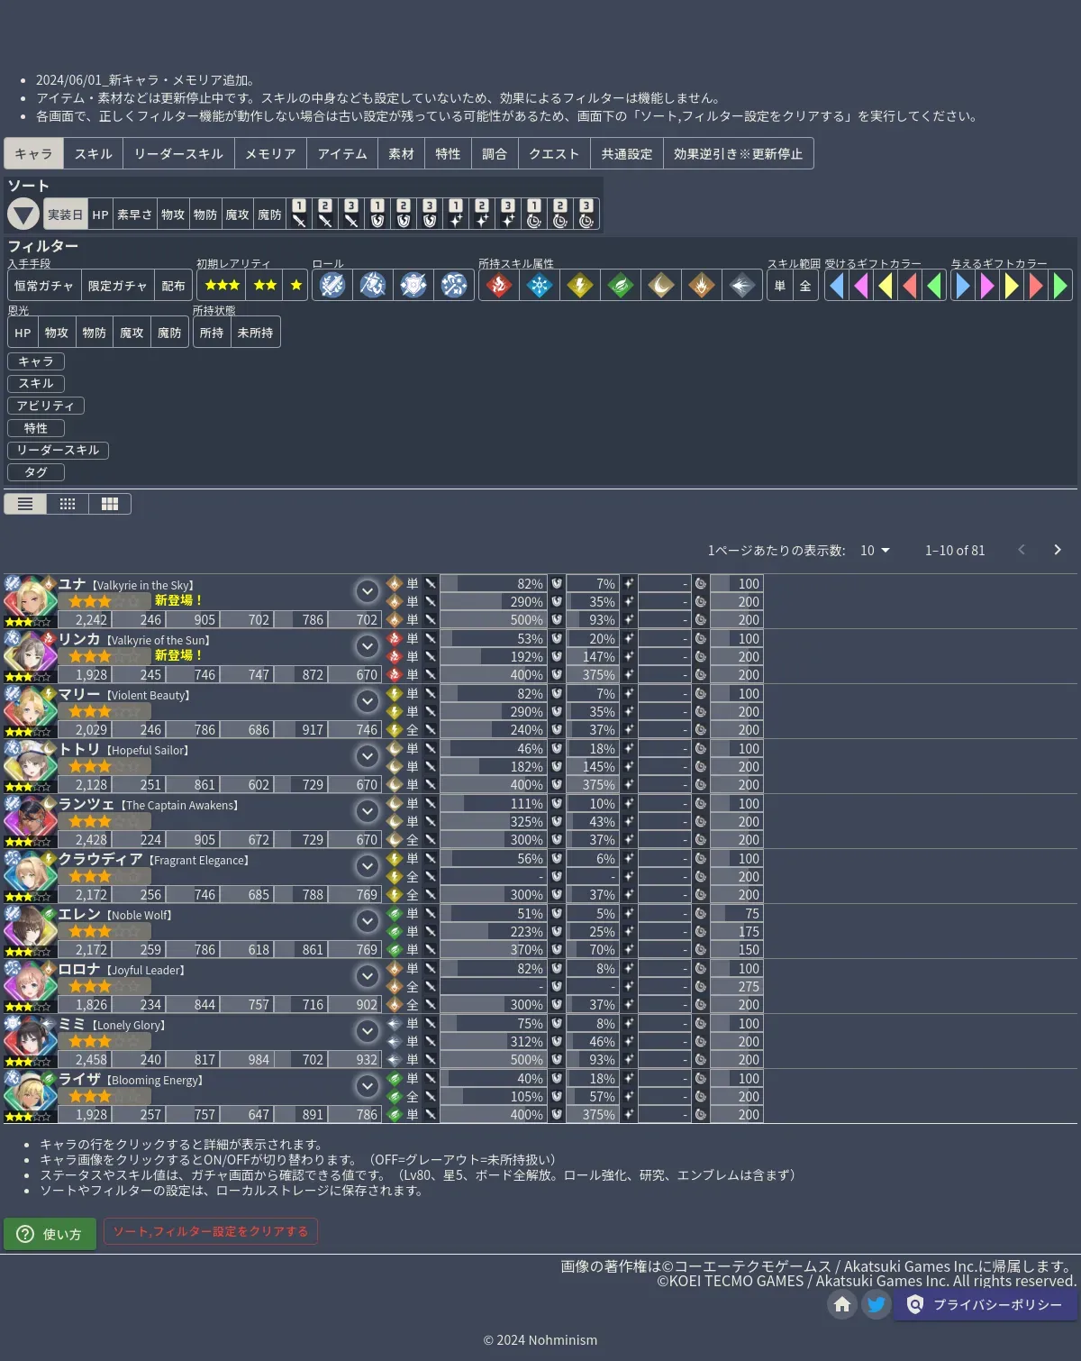
Task: Select last green given-gift color arrow
Action: 1060,286
